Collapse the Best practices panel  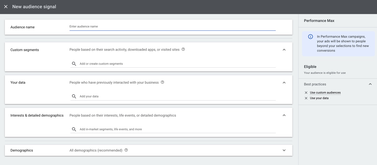pyautogui.click(x=370, y=84)
